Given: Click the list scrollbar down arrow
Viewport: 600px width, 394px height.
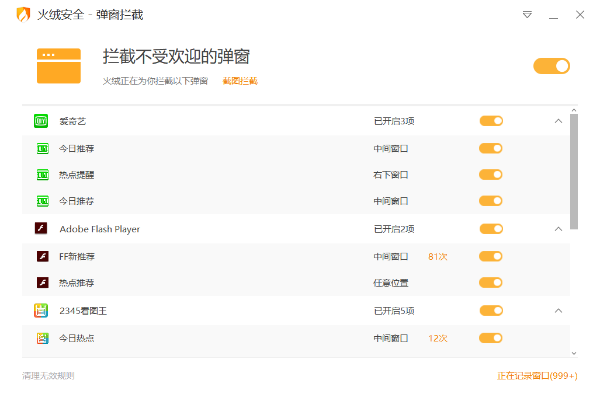Looking at the screenshot, I should 574,354.
